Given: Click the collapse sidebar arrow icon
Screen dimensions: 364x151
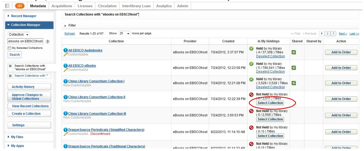Looking at the screenshot, I should click(x=7, y=6).
